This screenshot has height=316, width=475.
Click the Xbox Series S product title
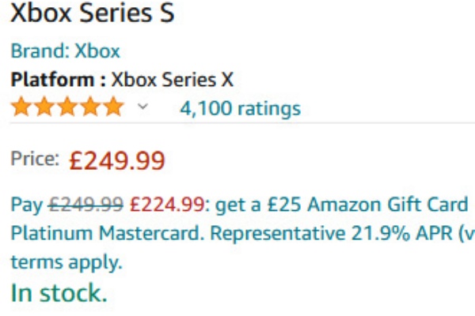coord(92,16)
